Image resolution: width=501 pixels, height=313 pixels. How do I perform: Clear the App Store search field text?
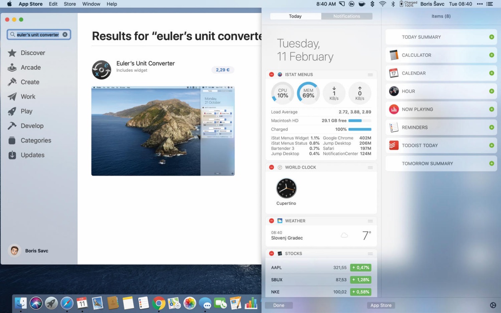coord(65,35)
